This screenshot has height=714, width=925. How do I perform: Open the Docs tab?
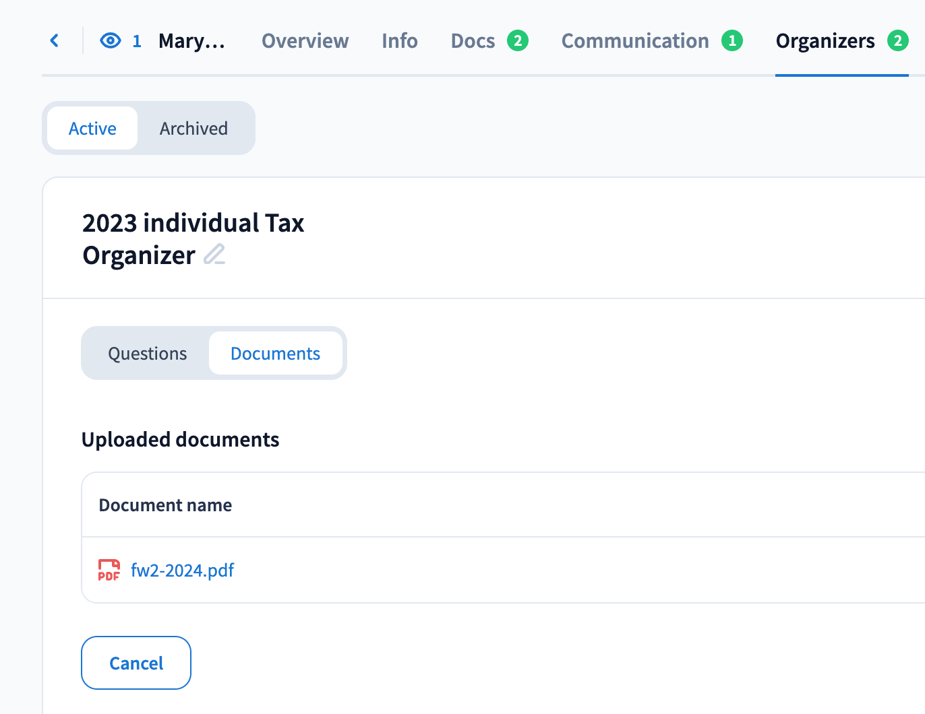pos(473,41)
